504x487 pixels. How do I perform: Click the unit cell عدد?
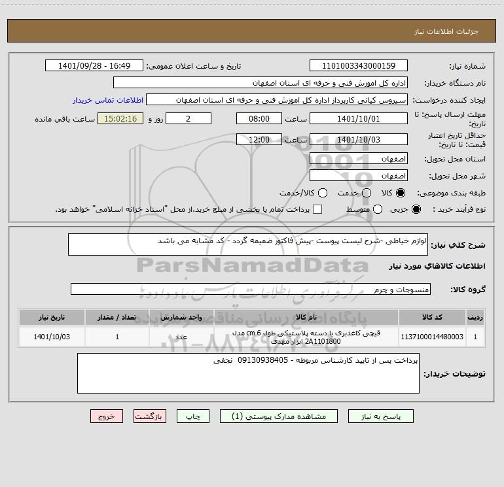coord(181,337)
